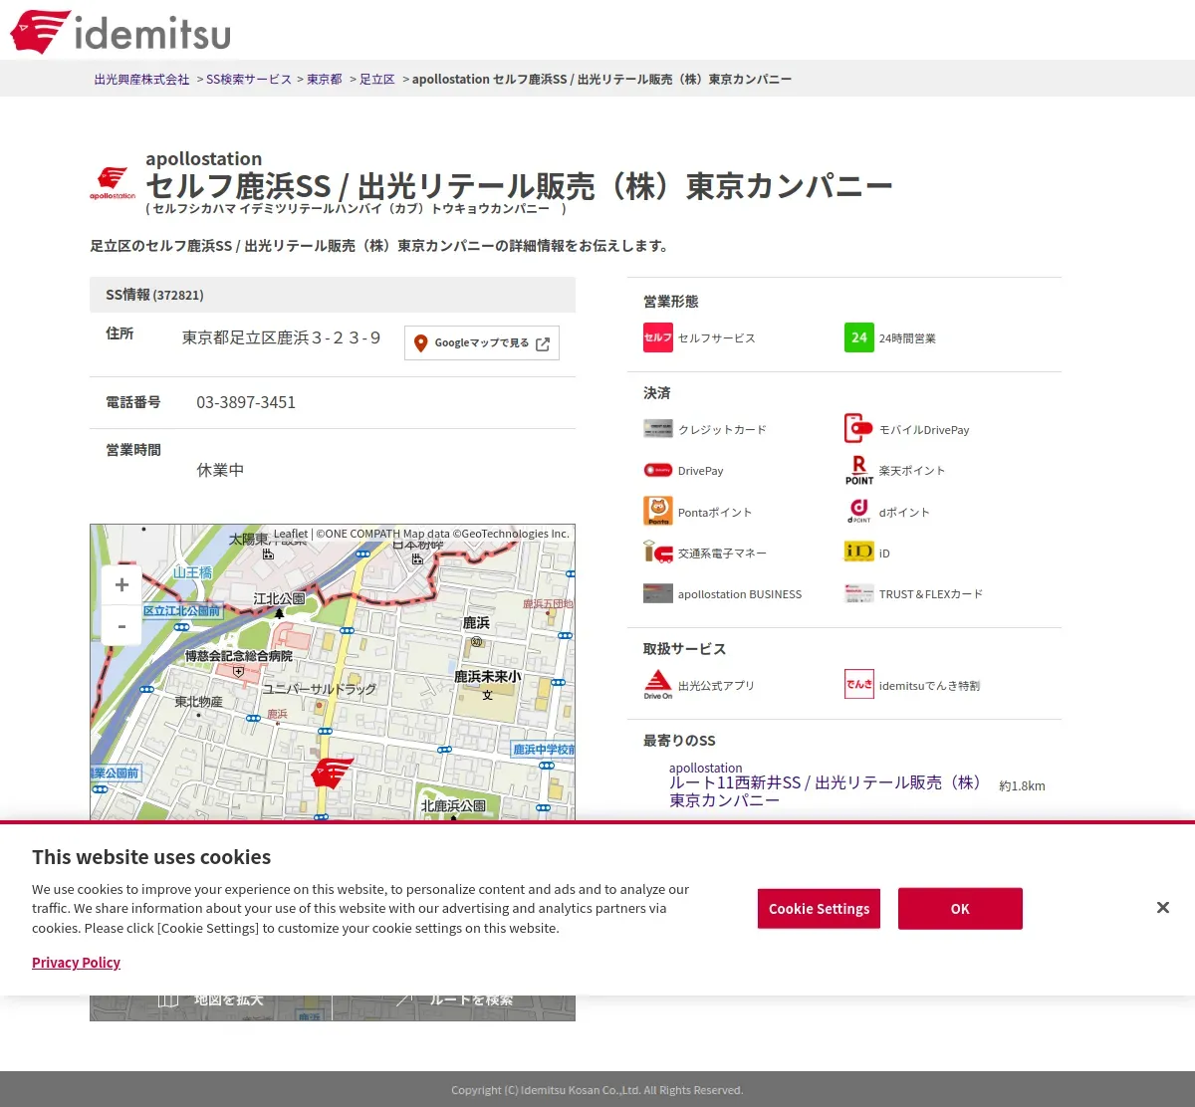Click the external-link icon in Google Maps button
Screen dimensions: 1195x1107
pyautogui.click(x=543, y=343)
